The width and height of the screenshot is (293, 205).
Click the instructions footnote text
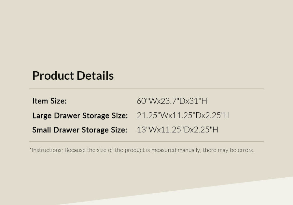(142, 150)
